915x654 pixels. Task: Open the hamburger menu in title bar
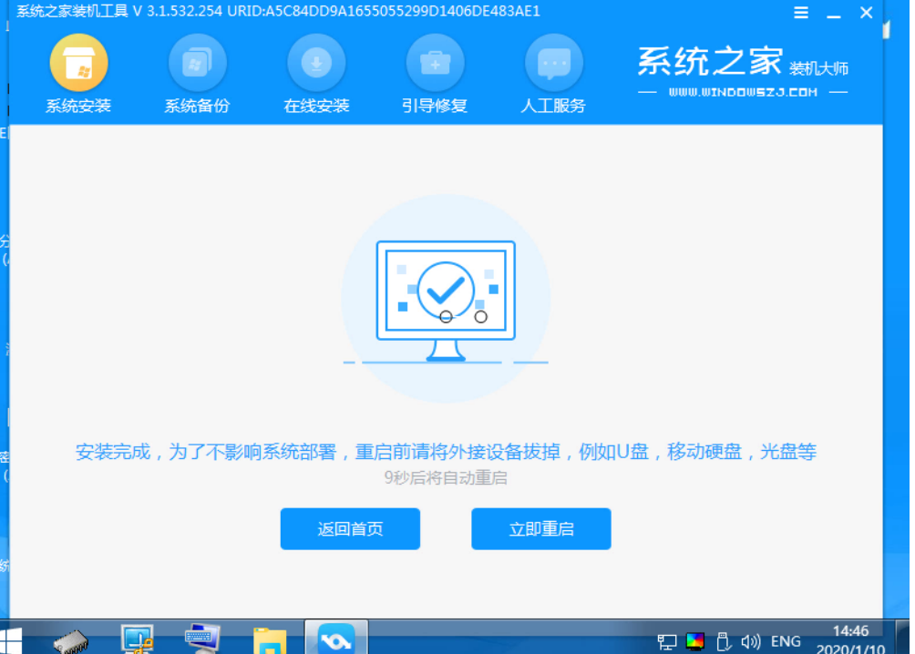(801, 13)
